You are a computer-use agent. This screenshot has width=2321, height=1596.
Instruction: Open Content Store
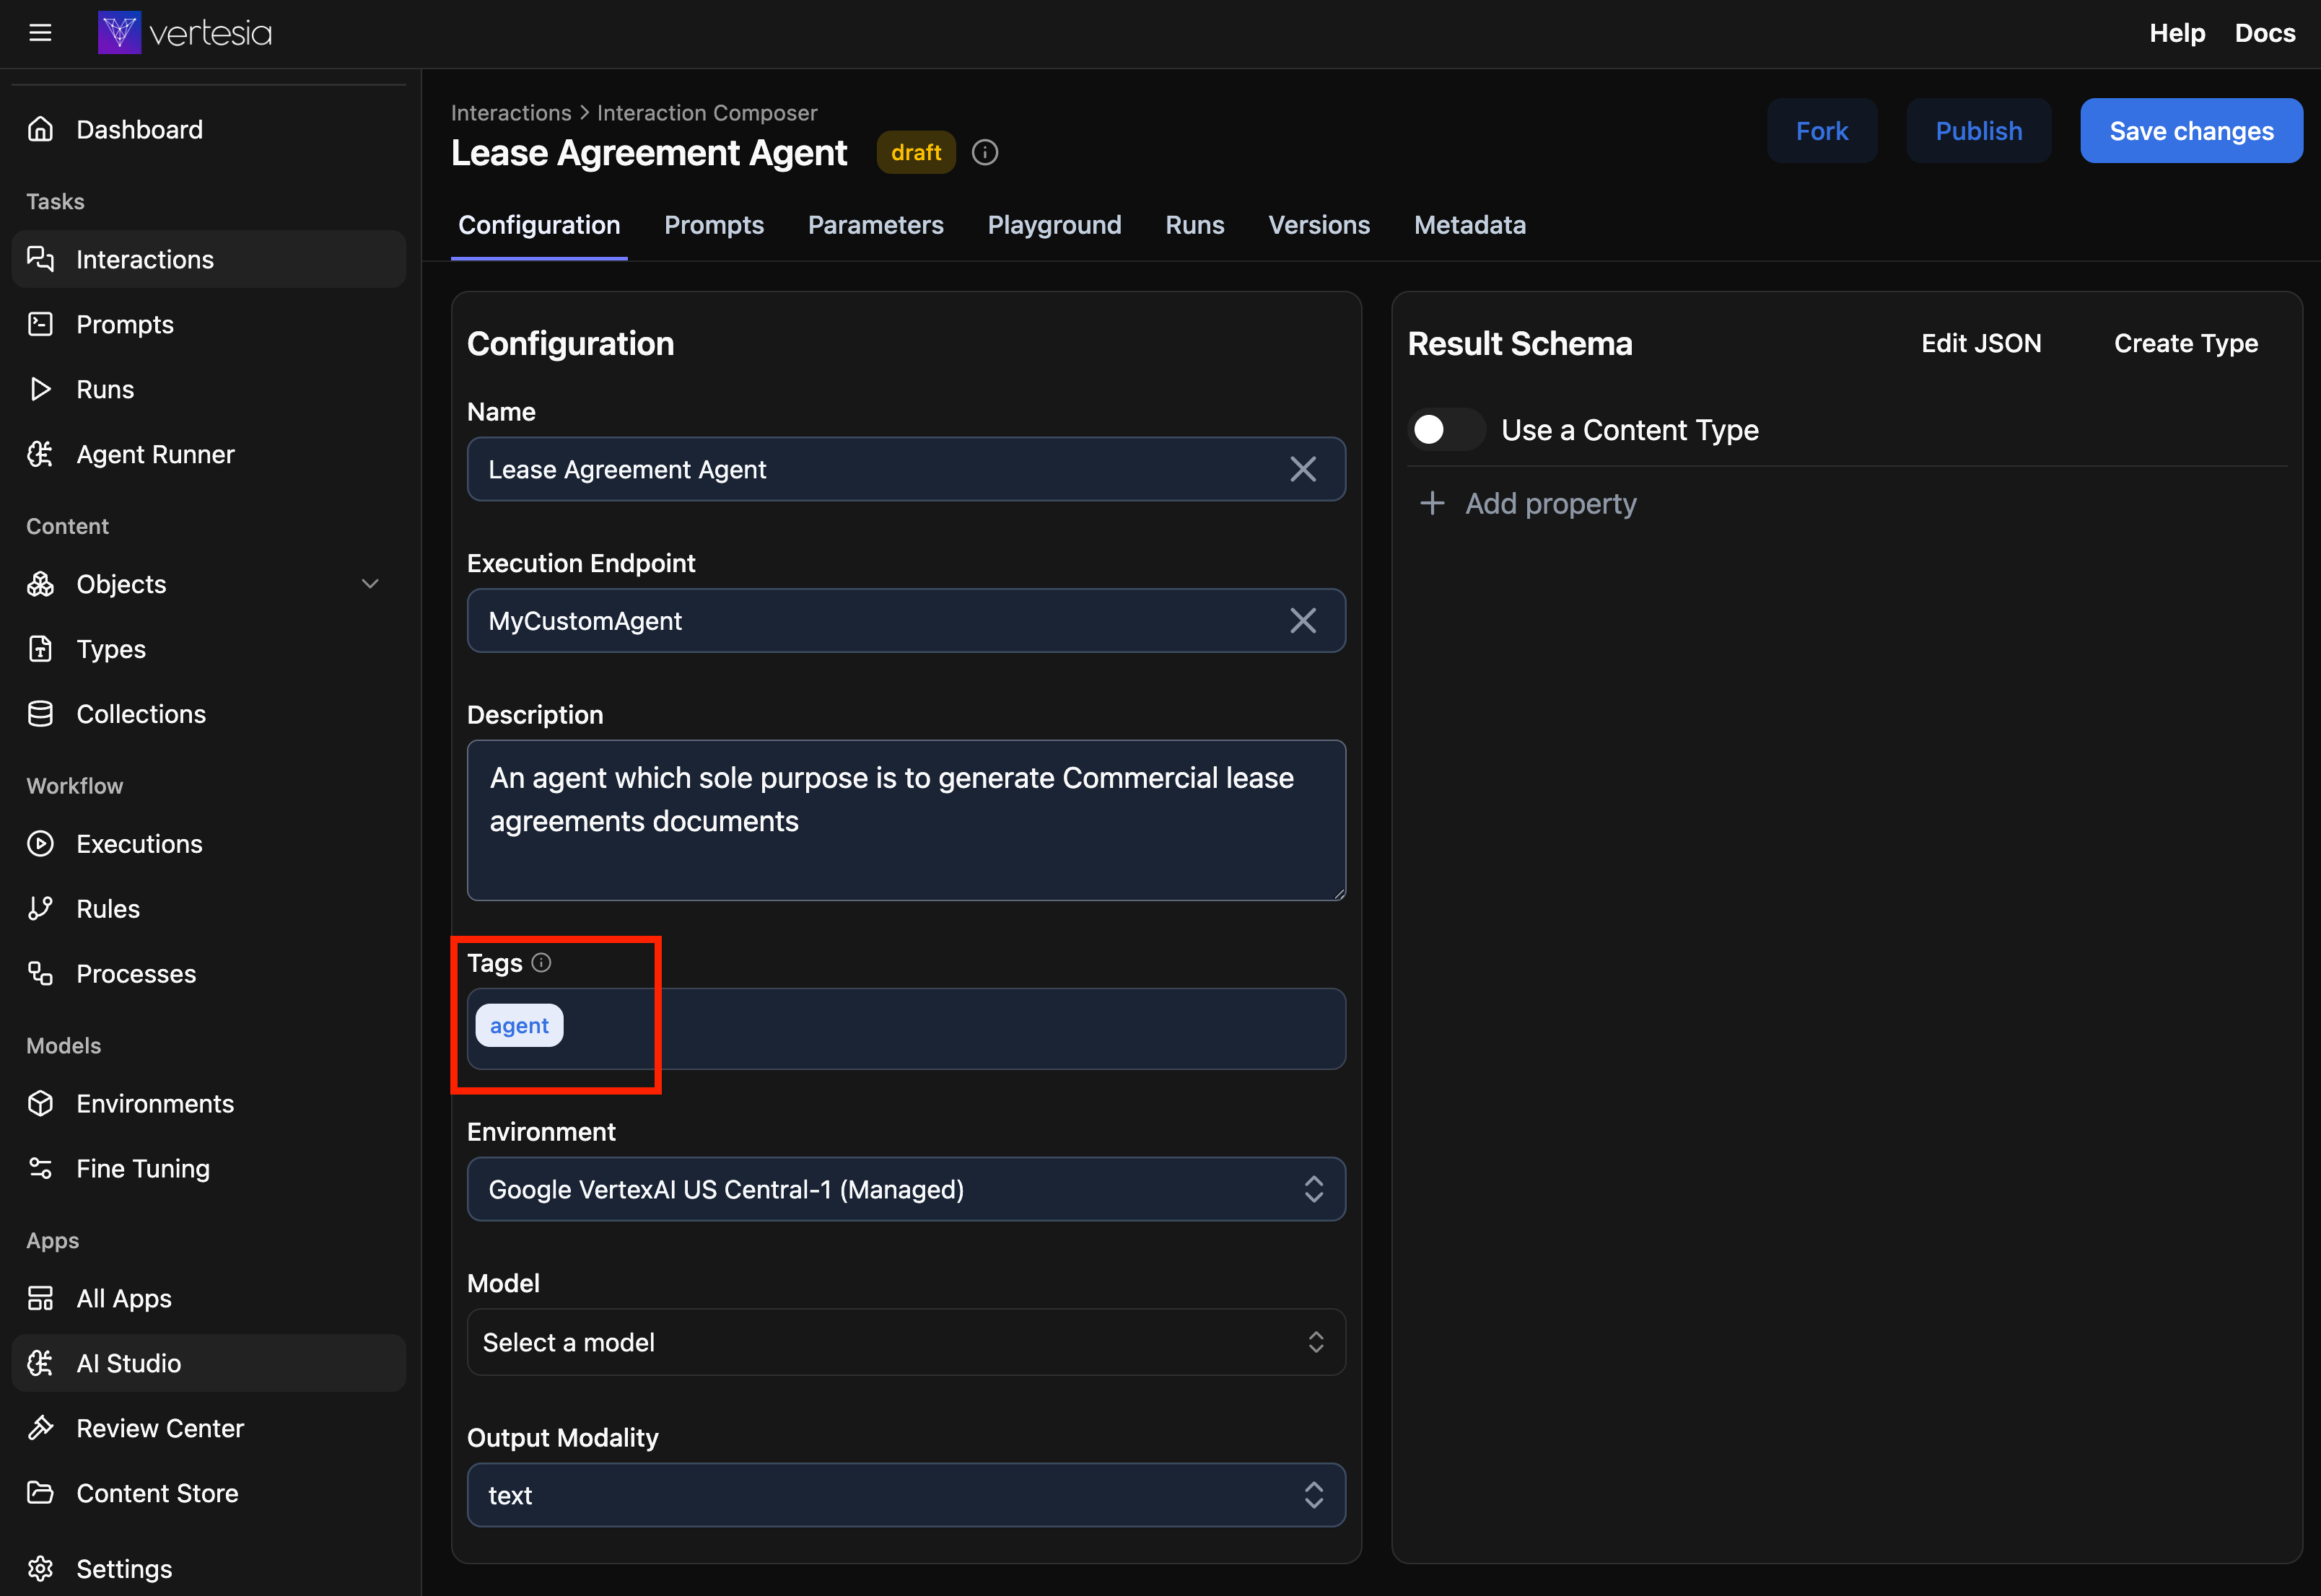click(208, 1493)
